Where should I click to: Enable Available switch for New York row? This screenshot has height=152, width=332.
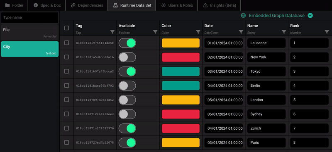pyautogui.click(x=127, y=57)
